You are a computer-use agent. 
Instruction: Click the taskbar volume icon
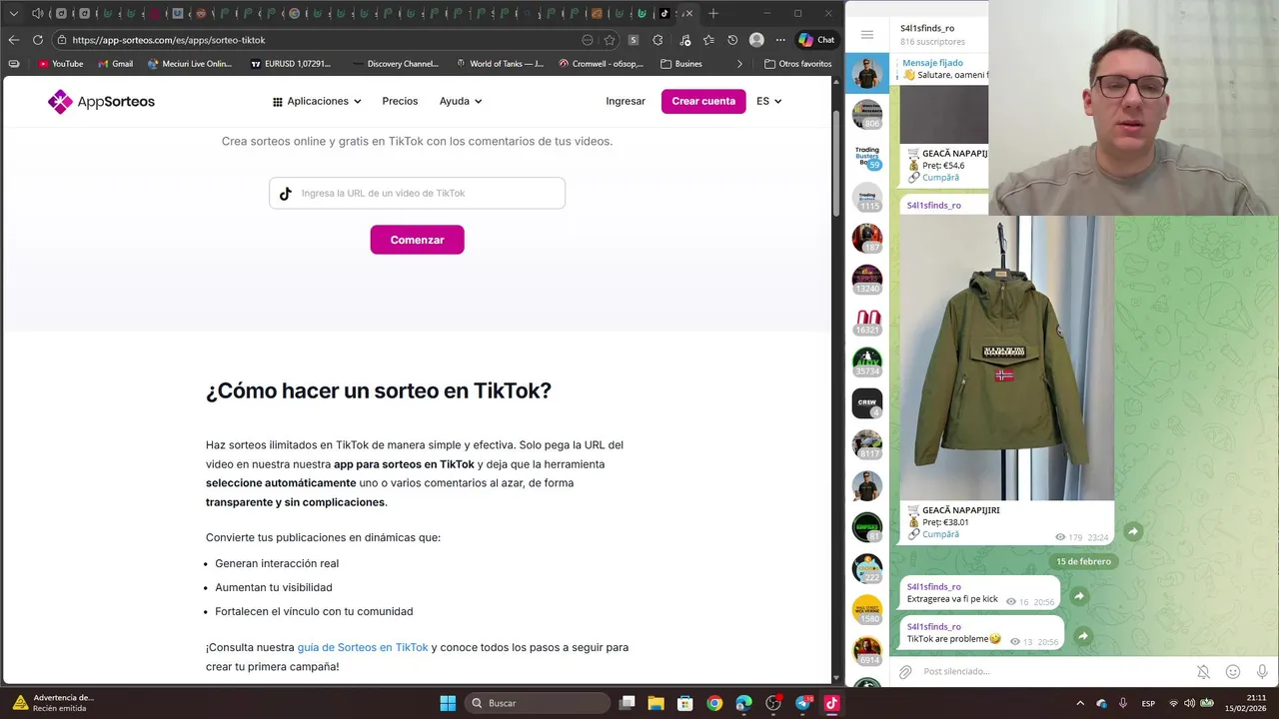coord(1190,703)
